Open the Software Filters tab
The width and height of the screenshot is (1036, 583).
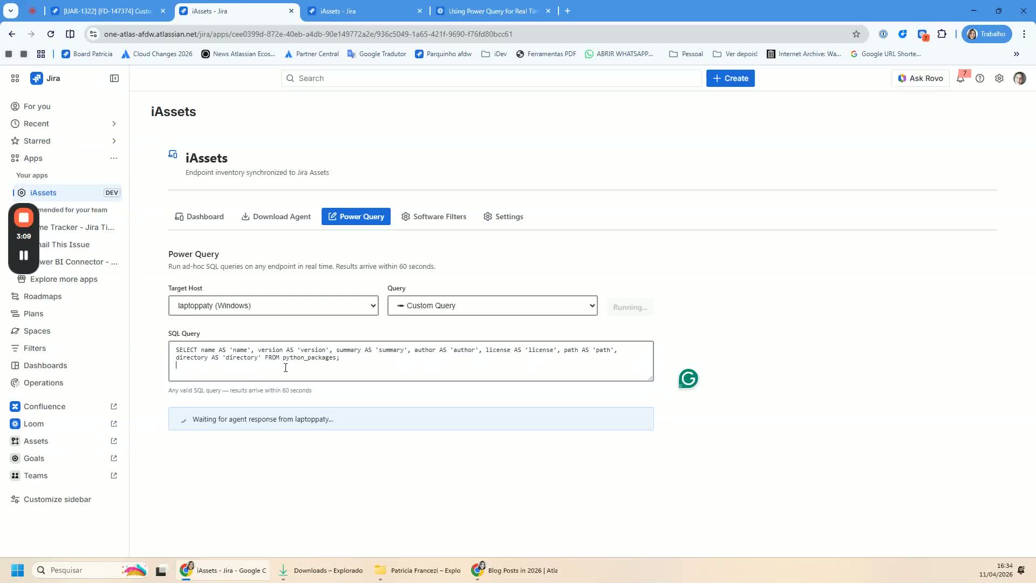coord(434,216)
